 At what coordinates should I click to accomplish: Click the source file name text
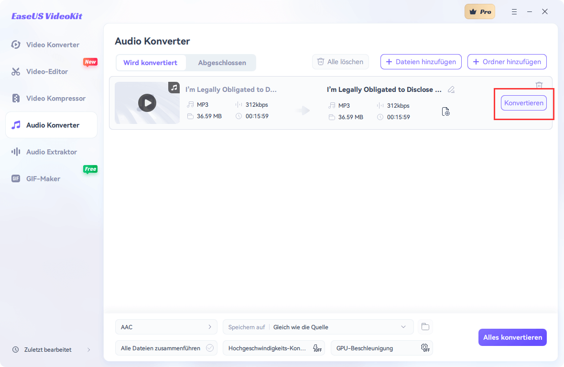pyautogui.click(x=231, y=89)
